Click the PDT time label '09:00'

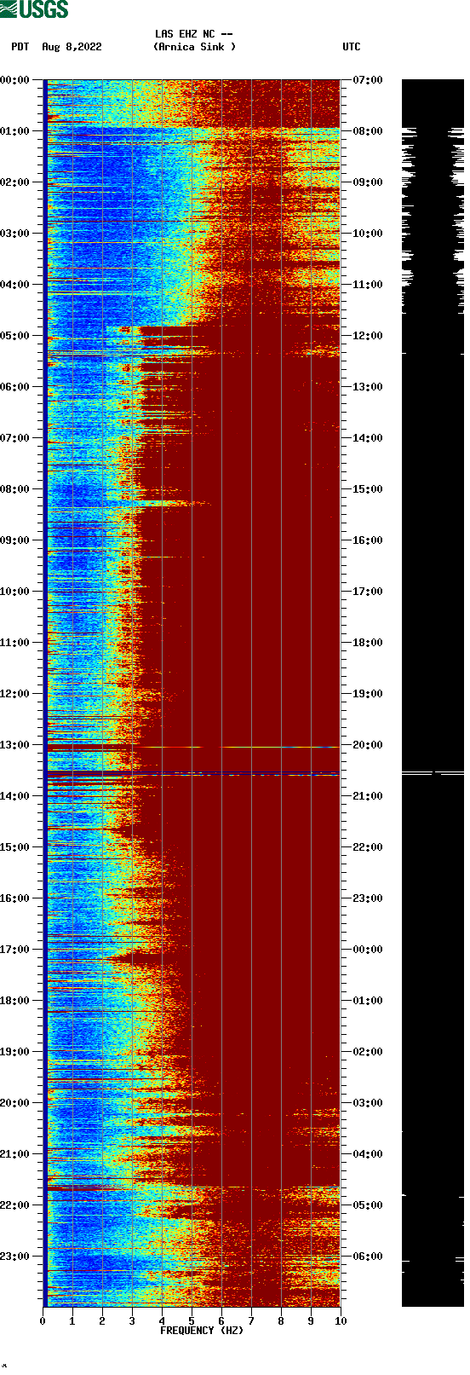tap(15, 540)
